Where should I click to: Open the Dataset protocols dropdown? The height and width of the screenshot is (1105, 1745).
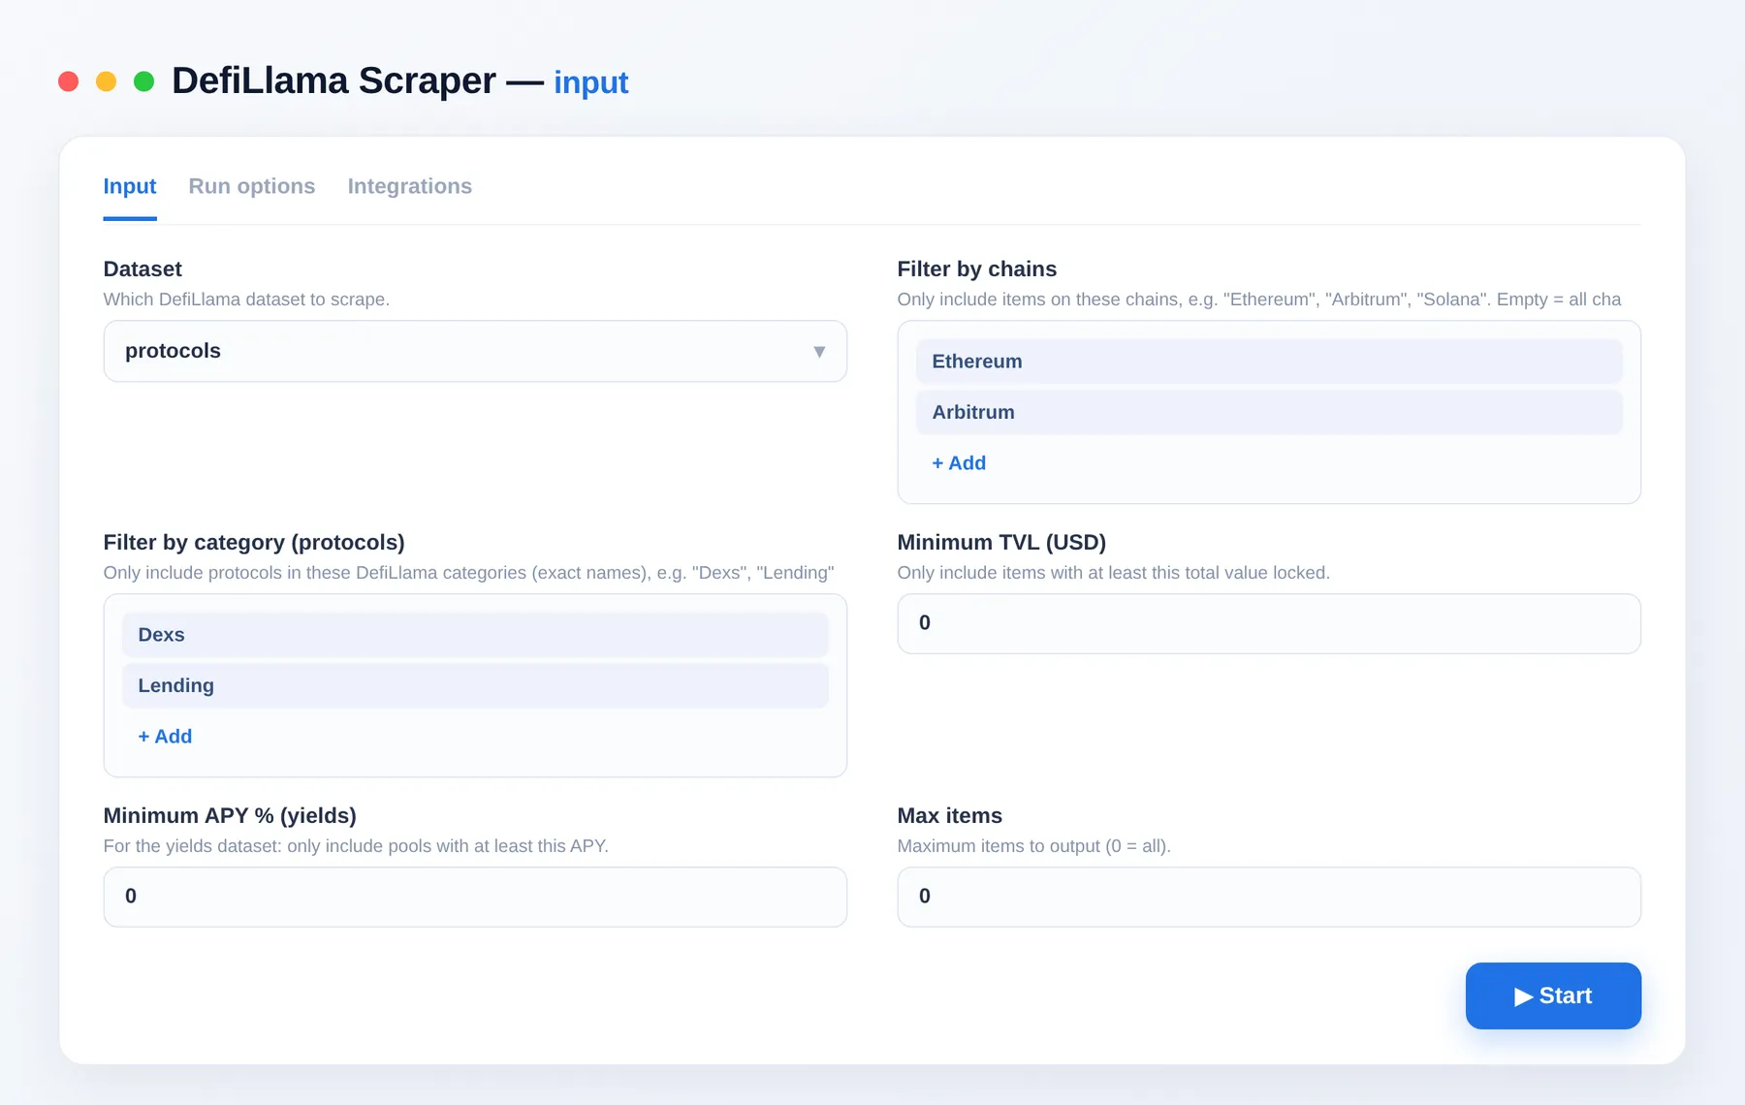click(475, 351)
